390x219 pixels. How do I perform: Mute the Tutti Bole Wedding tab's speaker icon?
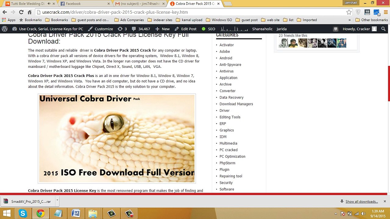point(49,4)
